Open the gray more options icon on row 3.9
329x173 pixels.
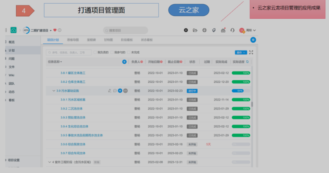pyautogui.click(x=125, y=91)
